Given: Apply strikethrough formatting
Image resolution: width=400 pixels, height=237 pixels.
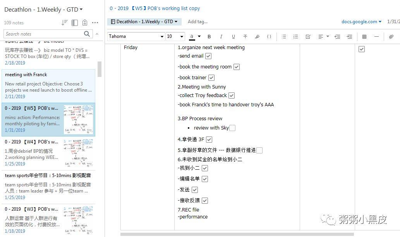Looking at the screenshot, I should point(245,37).
